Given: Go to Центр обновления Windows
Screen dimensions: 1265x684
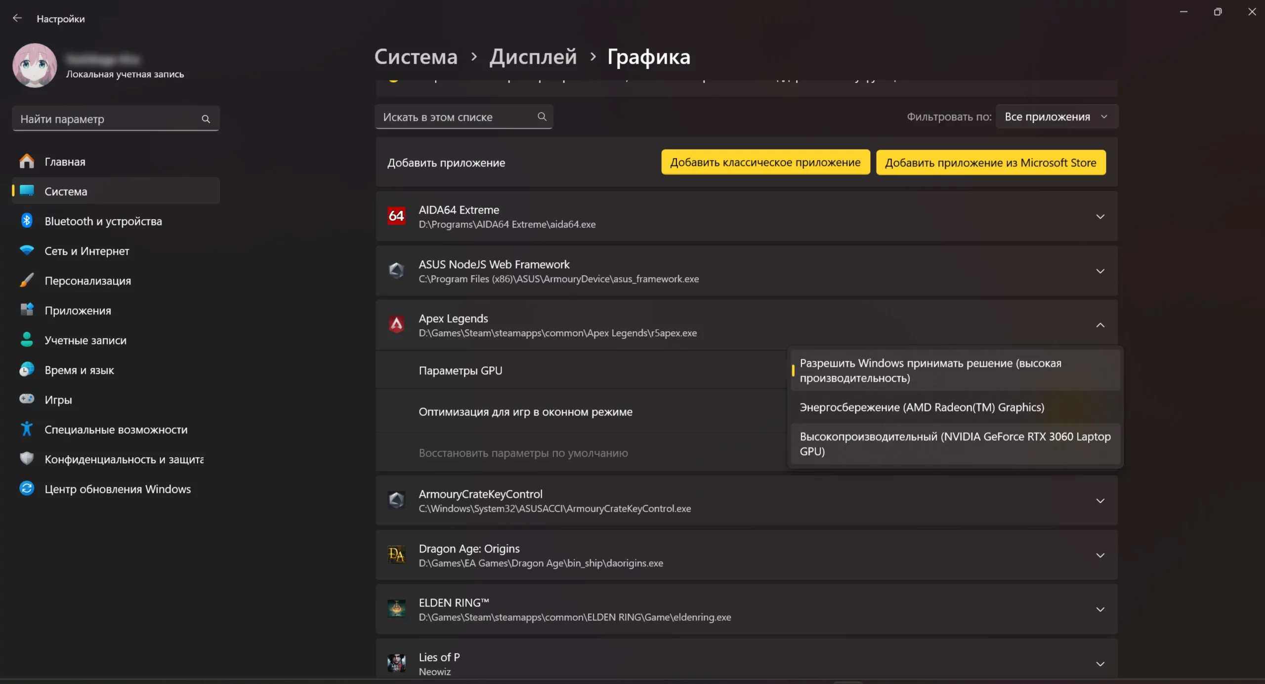Looking at the screenshot, I should [x=117, y=489].
